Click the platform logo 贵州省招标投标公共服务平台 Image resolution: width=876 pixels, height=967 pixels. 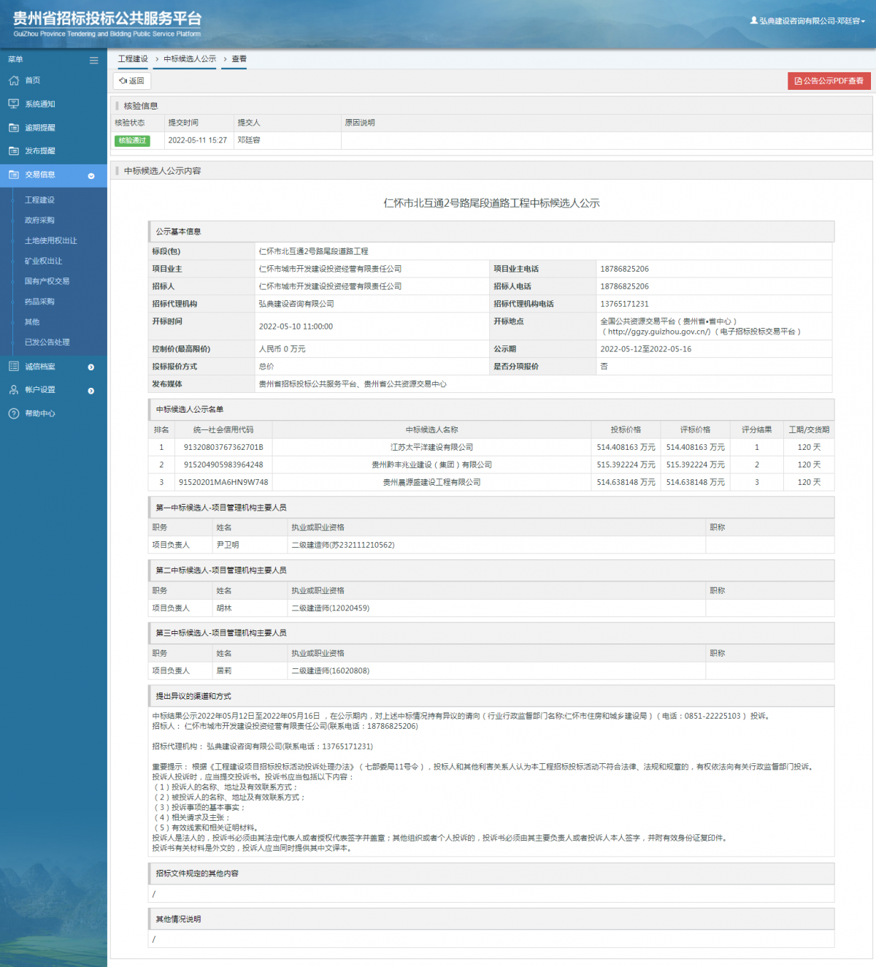click(x=107, y=23)
